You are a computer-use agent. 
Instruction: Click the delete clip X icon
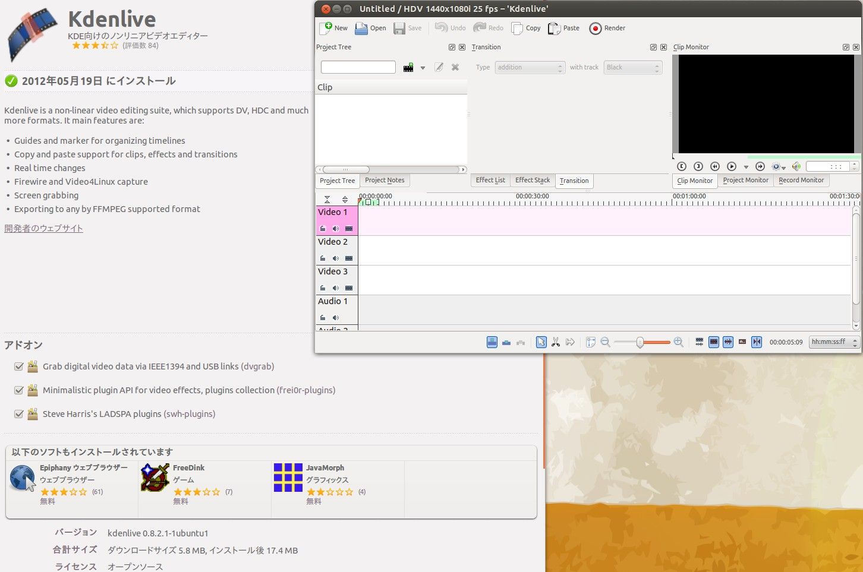(455, 67)
